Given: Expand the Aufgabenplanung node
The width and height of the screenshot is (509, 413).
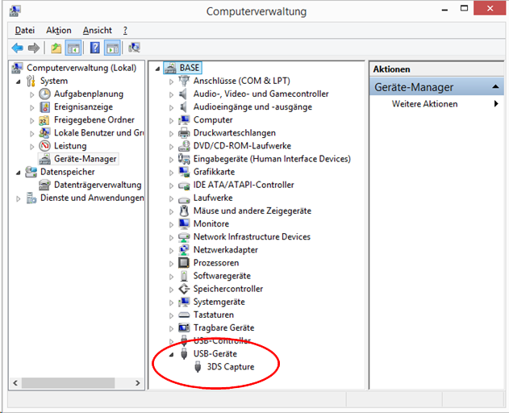Looking at the screenshot, I should [x=31, y=94].
